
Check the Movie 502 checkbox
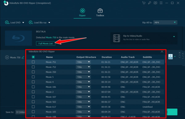[33, 102]
